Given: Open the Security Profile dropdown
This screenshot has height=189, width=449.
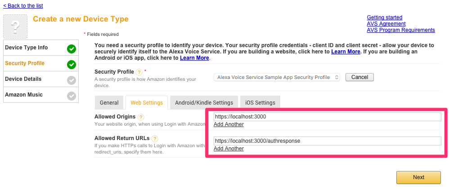Looking at the screenshot, I should 277,77.
